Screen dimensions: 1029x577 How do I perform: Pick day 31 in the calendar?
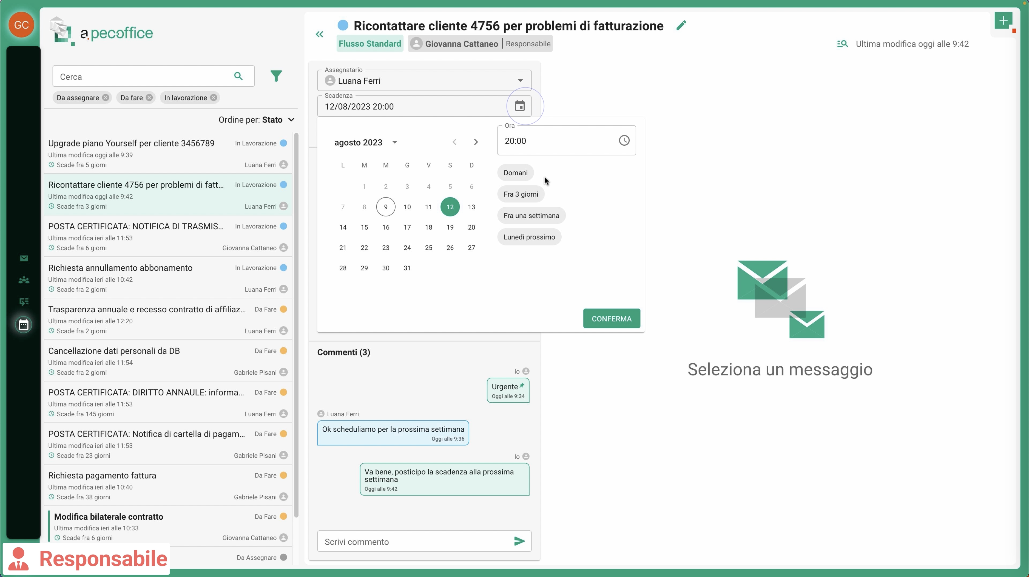pyautogui.click(x=407, y=268)
